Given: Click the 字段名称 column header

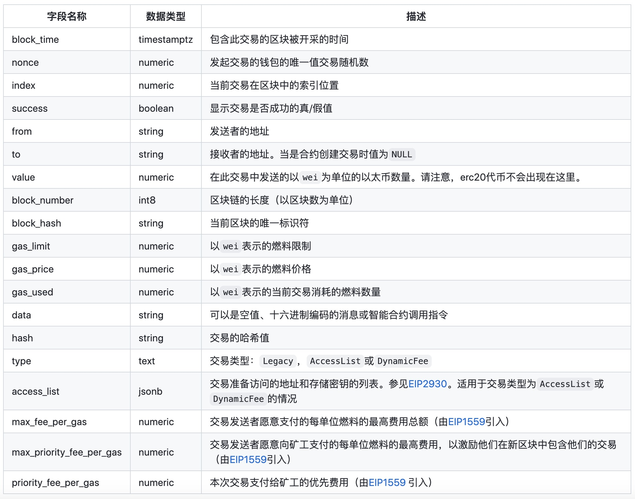Looking at the screenshot, I should click(x=67, y=16).
